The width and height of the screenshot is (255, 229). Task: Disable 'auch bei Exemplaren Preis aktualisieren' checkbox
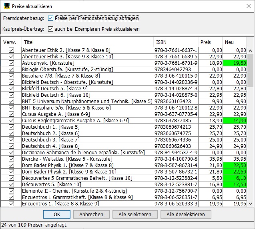[50, 29]
